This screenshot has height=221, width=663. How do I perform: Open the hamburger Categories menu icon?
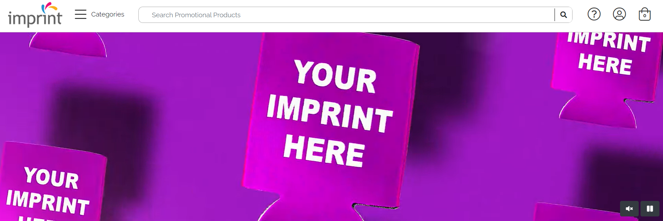(81, 14)
